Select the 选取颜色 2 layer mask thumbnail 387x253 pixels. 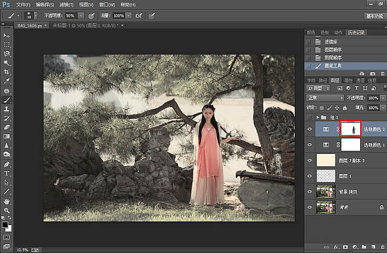(x=351, y=128)
